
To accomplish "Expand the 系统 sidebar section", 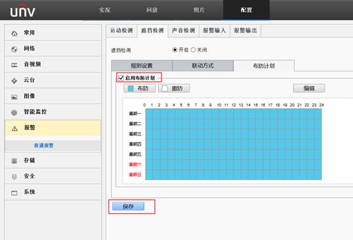I will pyautogui.click(x=53, y=192).
